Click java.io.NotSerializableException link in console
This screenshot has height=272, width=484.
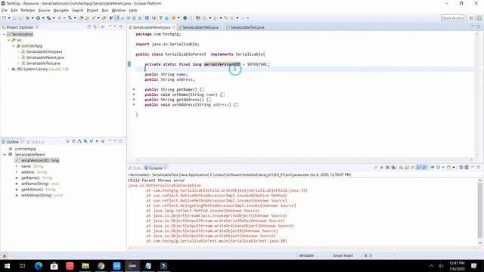click(x=164, y=185)
